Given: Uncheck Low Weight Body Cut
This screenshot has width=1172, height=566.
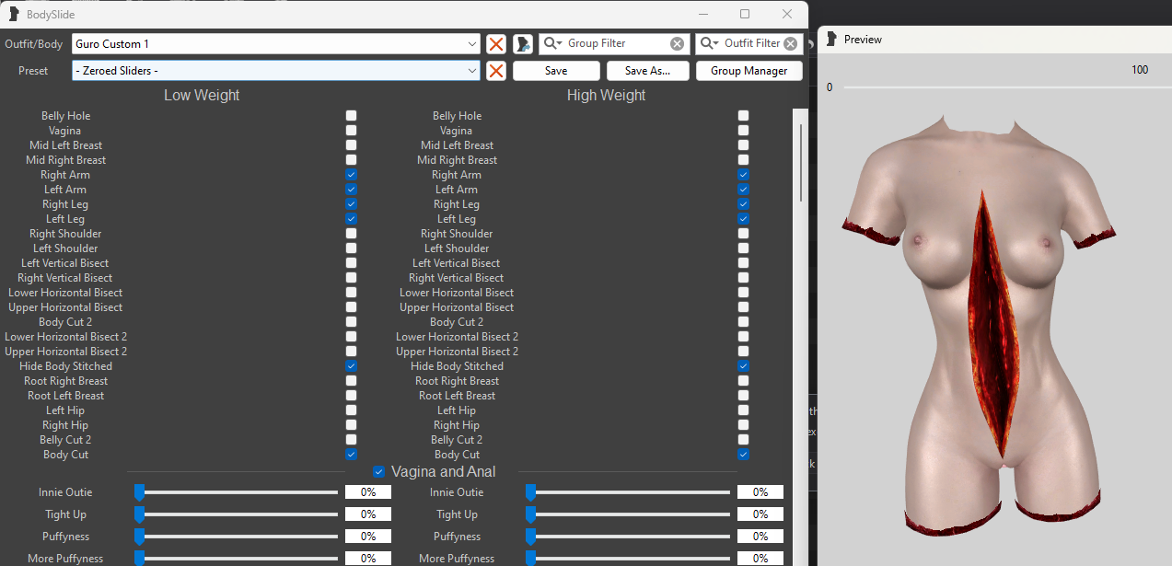Looking at the screenshot, I should point(351,455).
